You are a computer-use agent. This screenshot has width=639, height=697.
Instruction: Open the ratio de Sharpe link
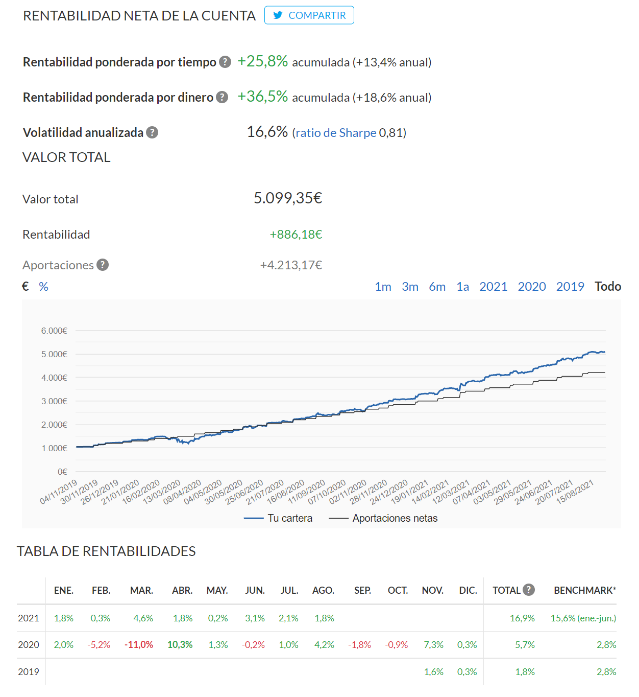tap(336, 133)
